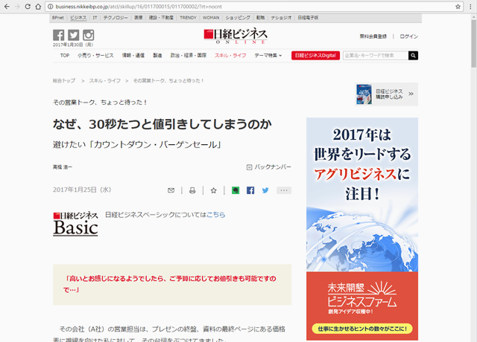Viewport: 477px width, 342px height.
Task: Bookmark article with the star outline icon
Action: [213, 190]
